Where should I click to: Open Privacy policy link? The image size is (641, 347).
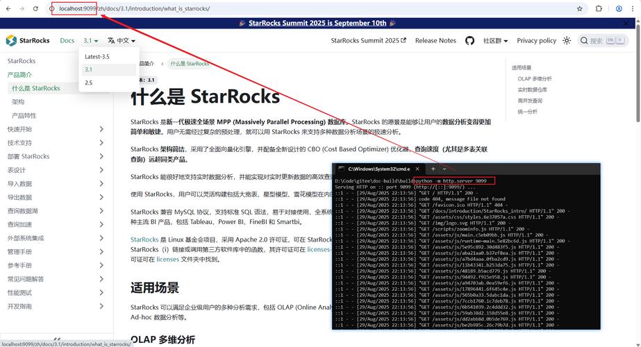[536, 40]
